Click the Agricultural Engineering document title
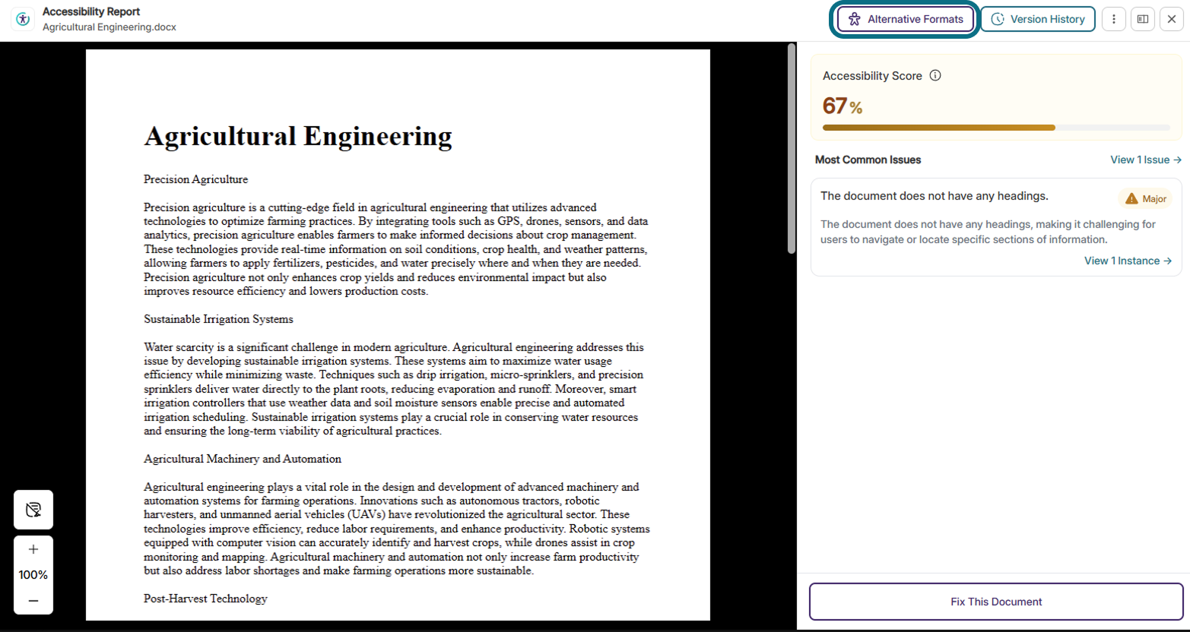Screen dimensions: 1190x632 click(x=298, y=136)
